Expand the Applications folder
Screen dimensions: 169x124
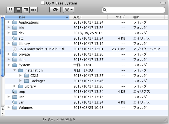pos(9,22)
